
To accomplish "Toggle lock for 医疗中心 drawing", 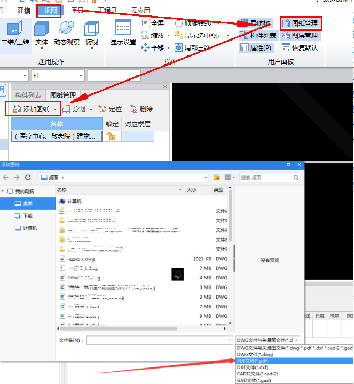I will (x=111, y=136).
